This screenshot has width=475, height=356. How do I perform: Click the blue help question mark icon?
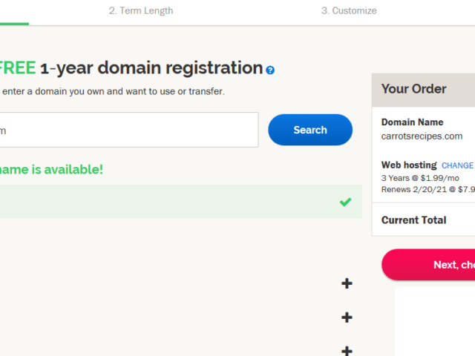point(270,70)
